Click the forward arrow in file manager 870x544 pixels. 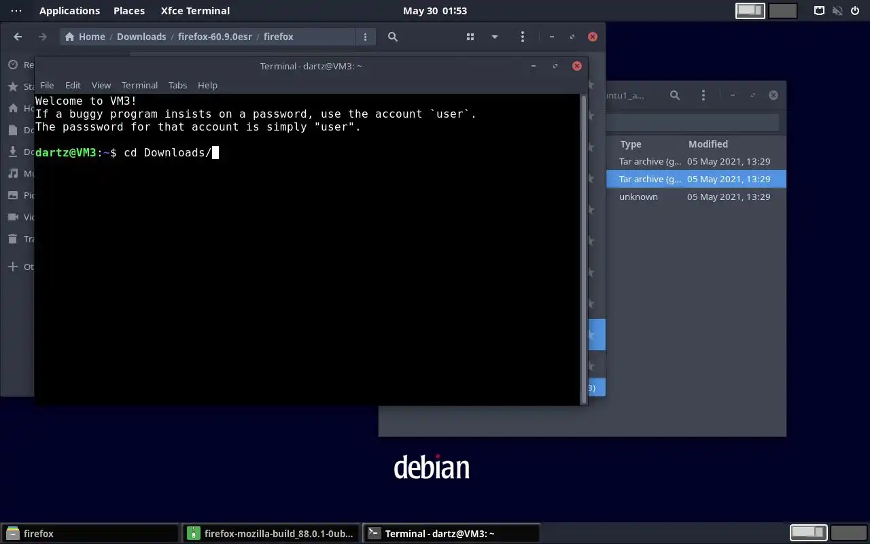tap(42, 37)
